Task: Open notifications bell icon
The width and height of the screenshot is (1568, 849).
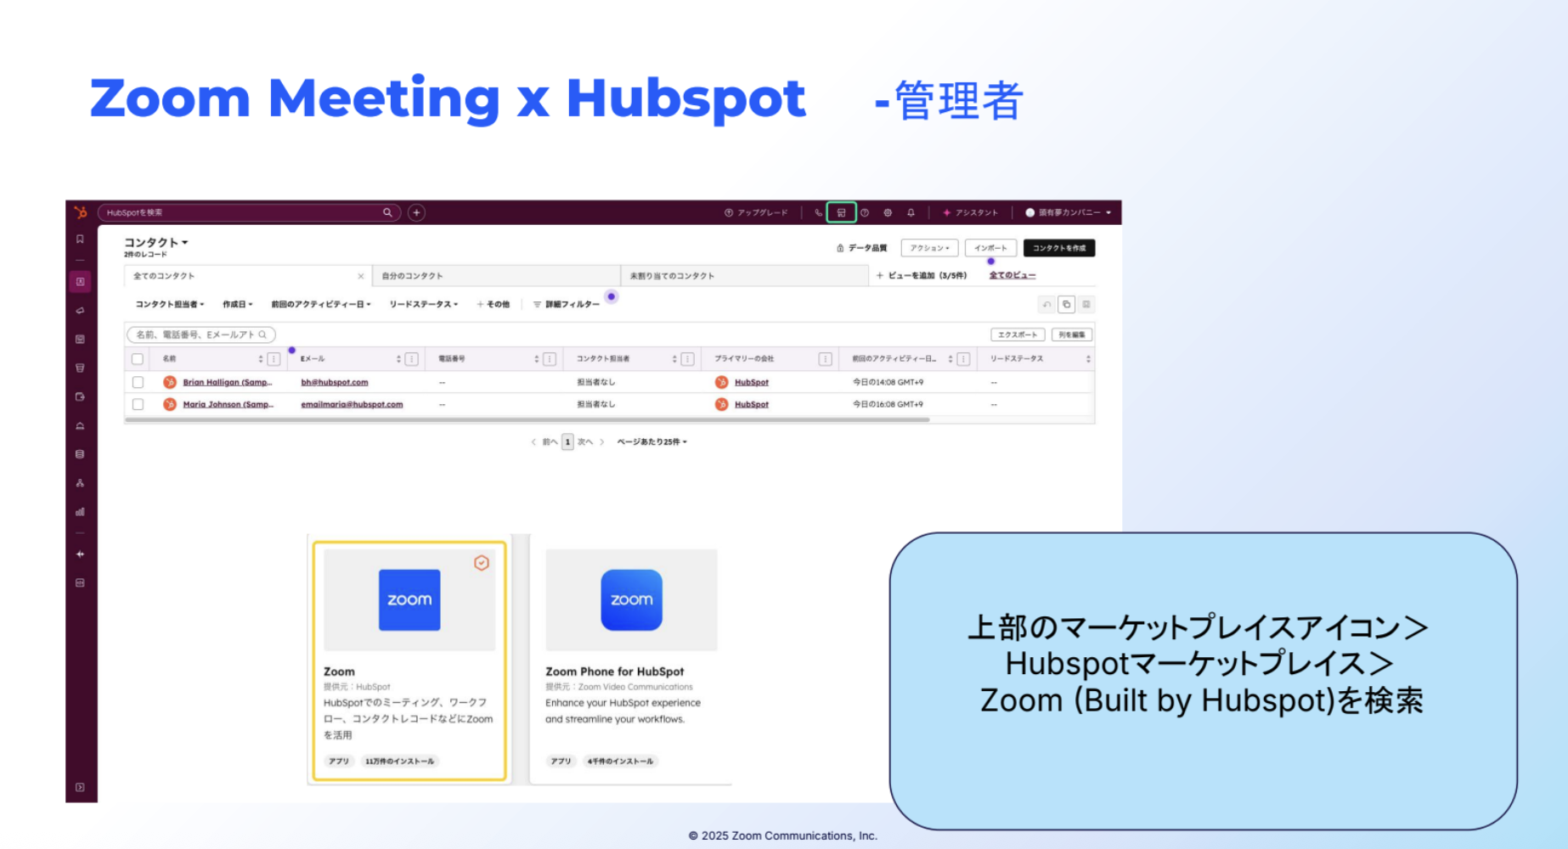Action: click(911, 212)
